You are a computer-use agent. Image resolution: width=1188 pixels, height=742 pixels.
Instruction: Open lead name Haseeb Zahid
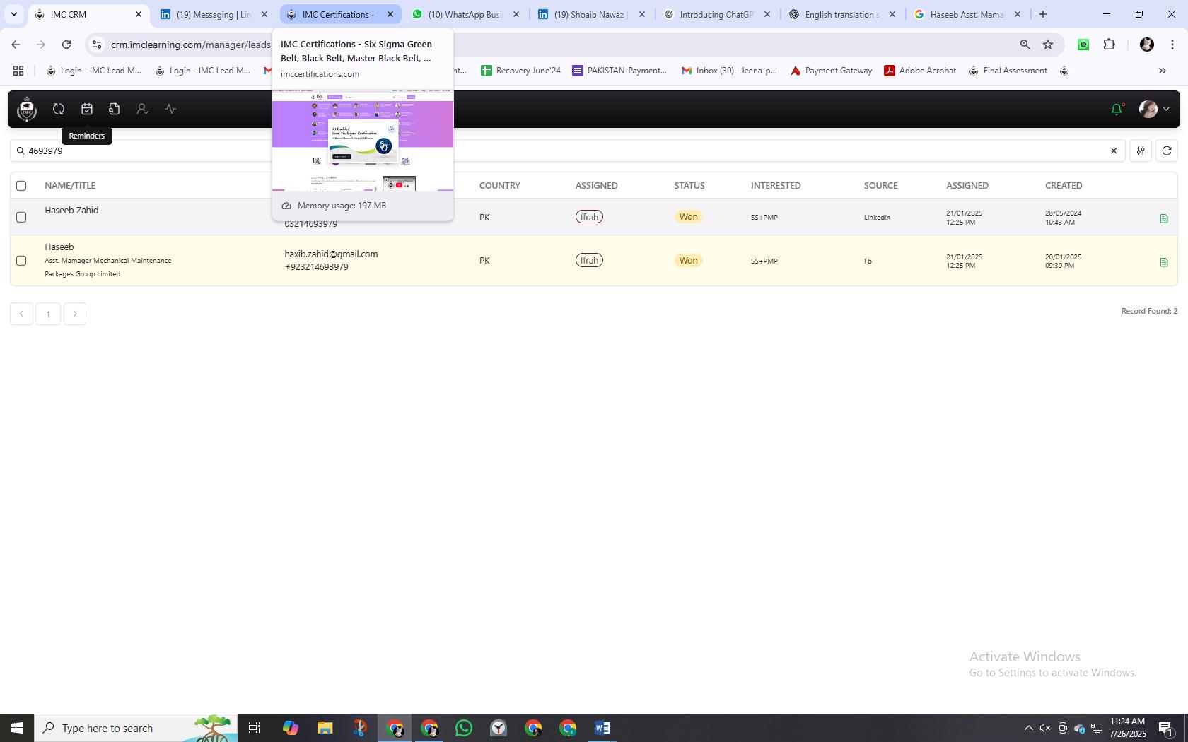point(71,210)
